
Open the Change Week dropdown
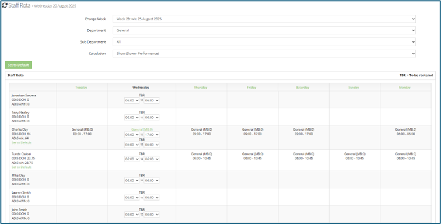[264, 19]
